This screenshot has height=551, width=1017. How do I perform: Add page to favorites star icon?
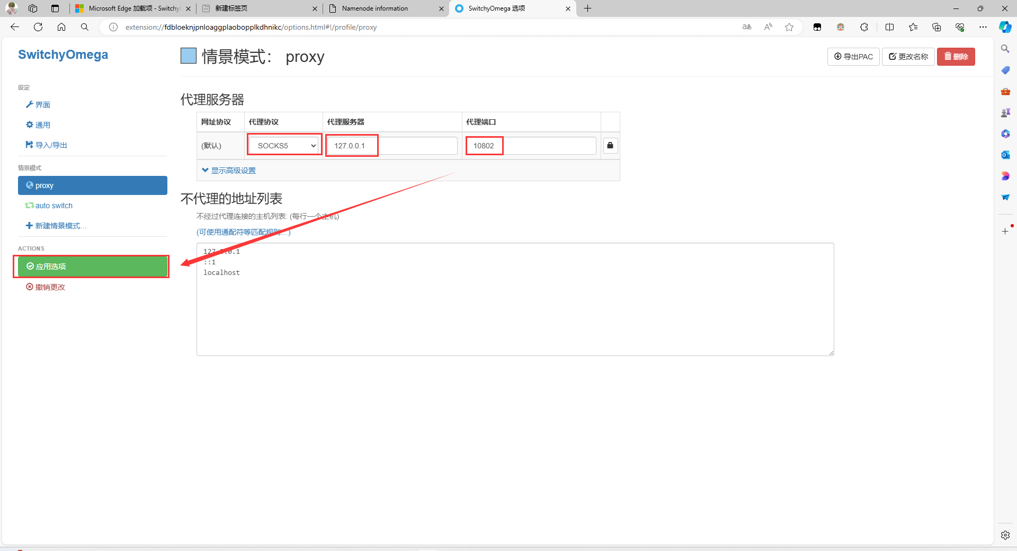(x=789, y=27)
